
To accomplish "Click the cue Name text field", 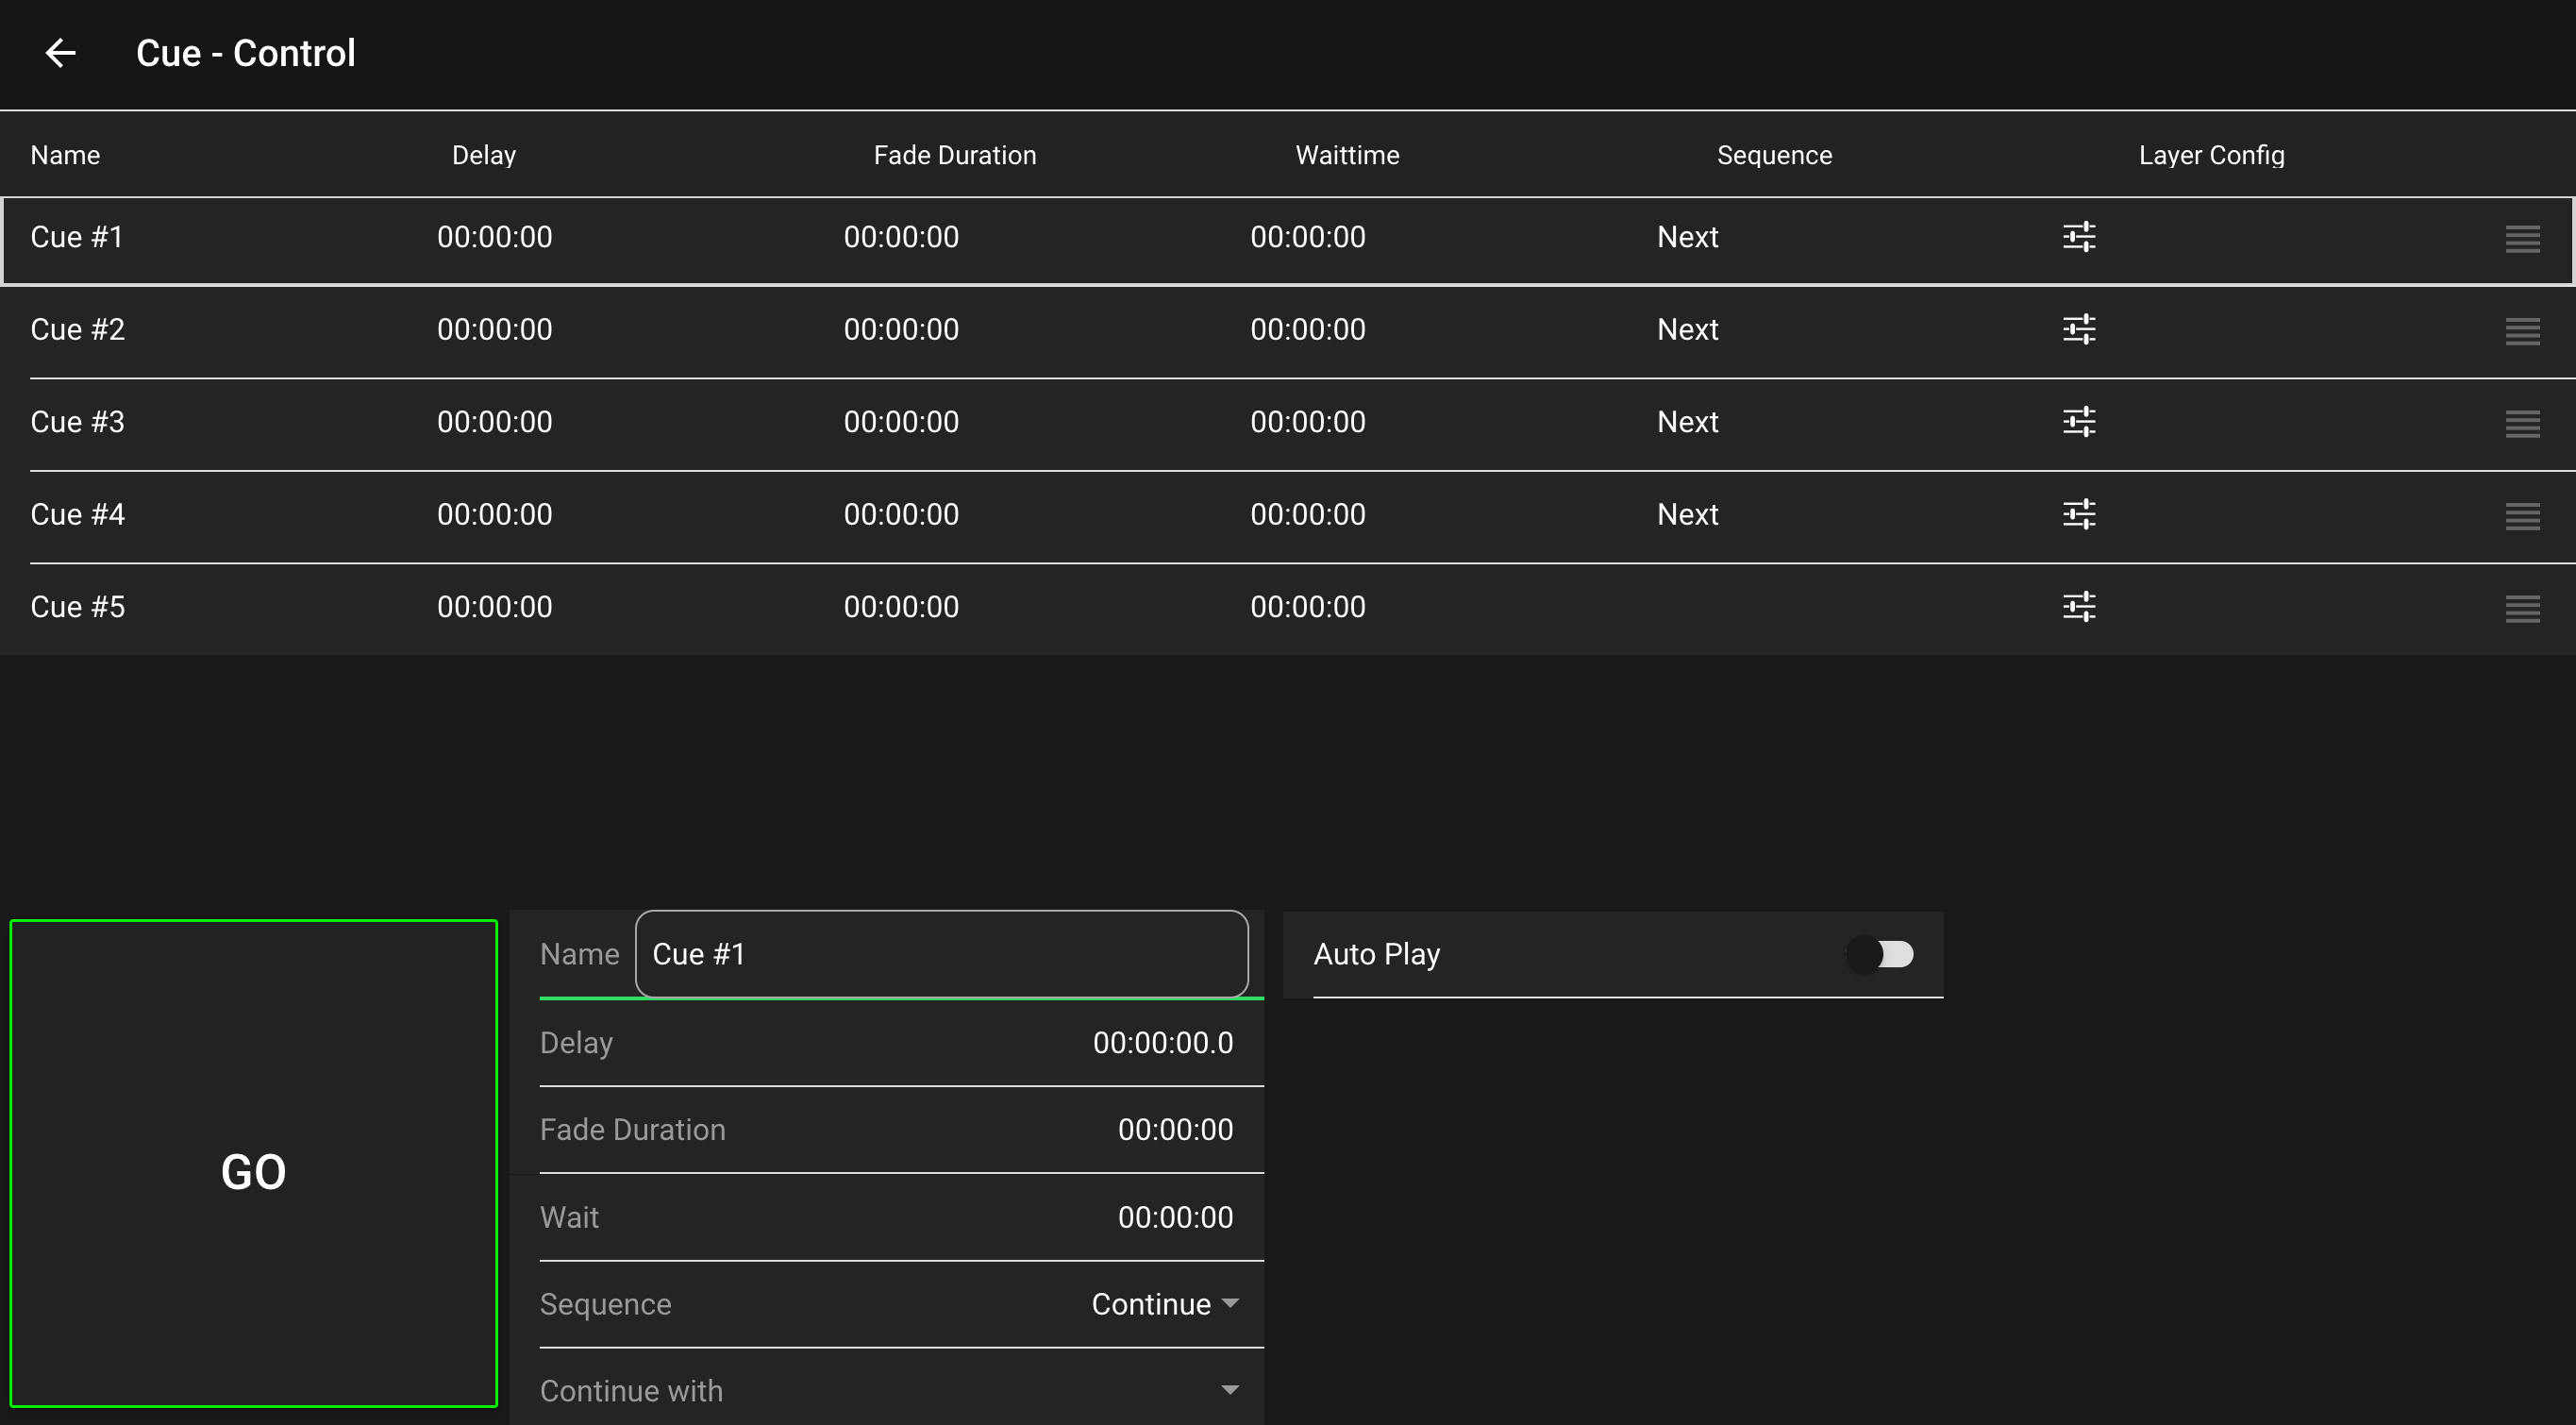I will [x=940, y=954].
